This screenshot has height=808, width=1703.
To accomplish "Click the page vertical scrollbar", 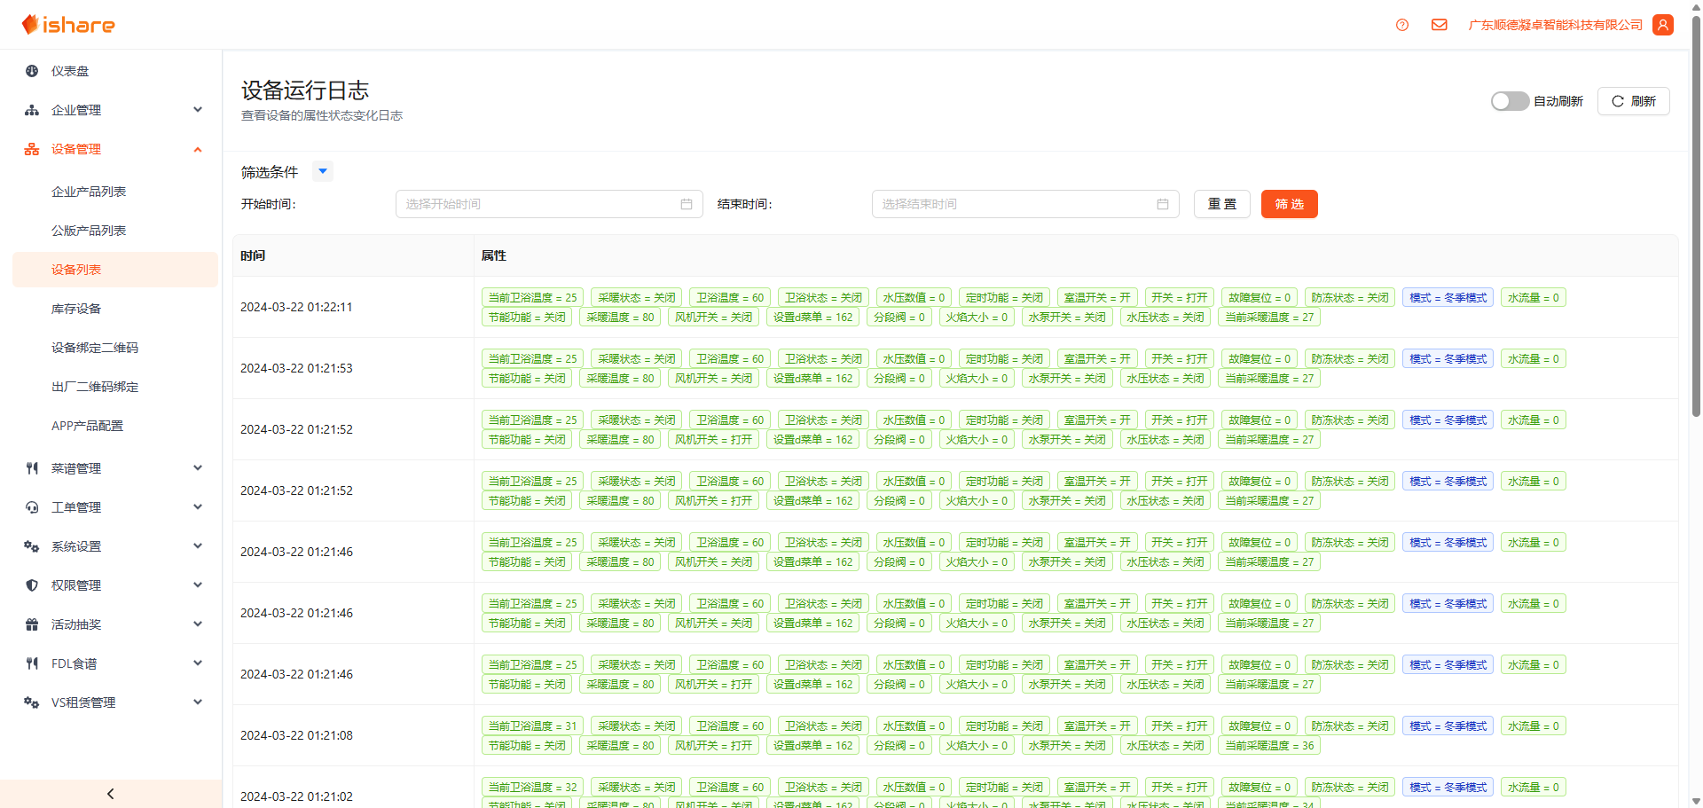I will [1696, 266].
